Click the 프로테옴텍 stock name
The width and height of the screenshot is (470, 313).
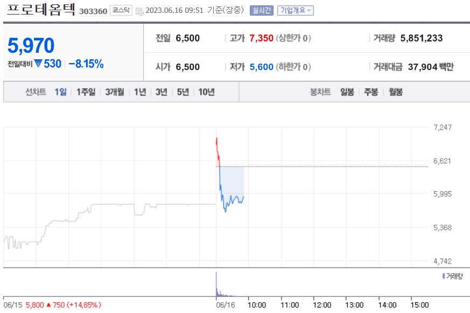pyautogui.click(x=41, y=10)
